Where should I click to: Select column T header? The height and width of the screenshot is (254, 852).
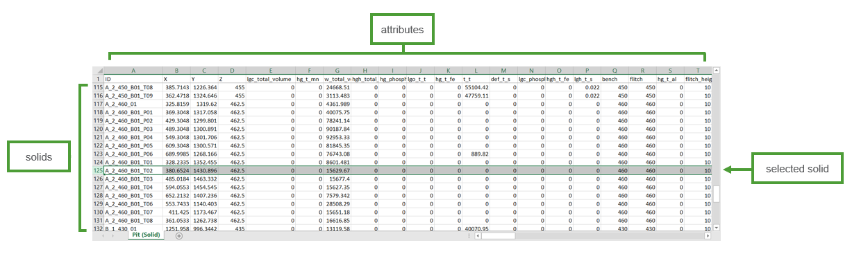tap(698, 70)
